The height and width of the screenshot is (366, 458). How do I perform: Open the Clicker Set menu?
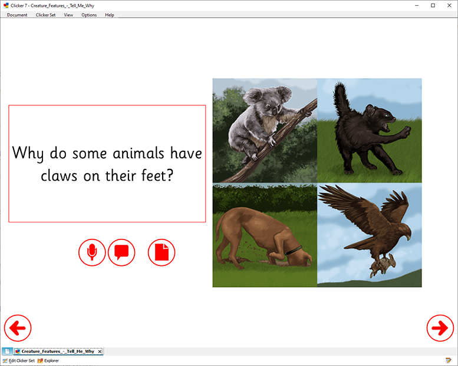(x=45, y=15)
